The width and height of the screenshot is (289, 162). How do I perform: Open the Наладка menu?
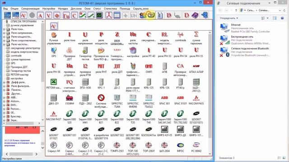[63, 9]
